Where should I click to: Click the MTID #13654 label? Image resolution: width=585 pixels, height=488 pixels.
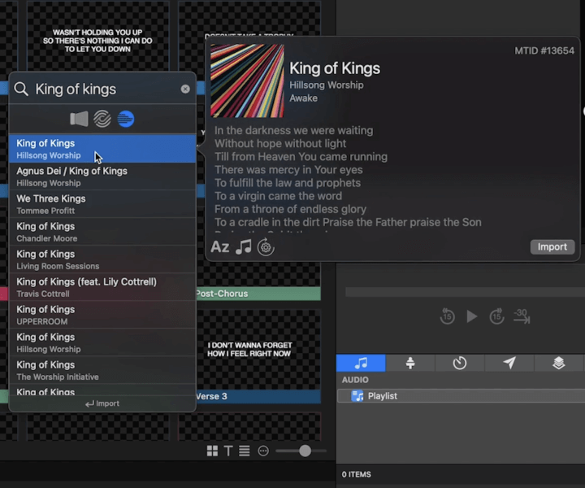544,50
